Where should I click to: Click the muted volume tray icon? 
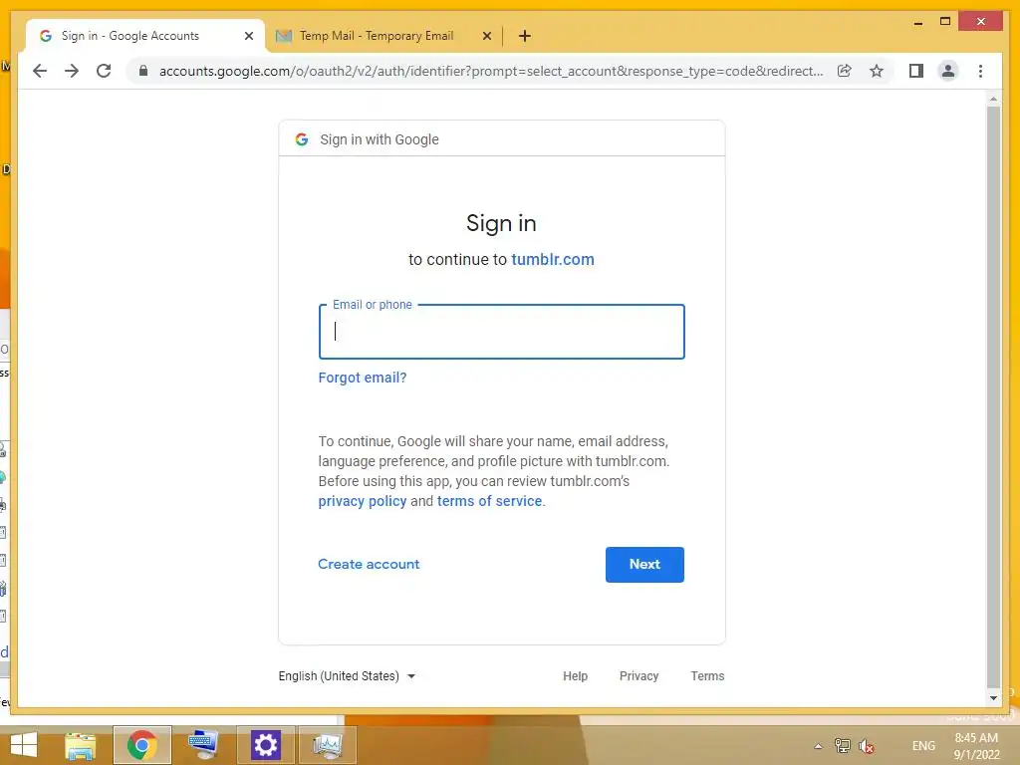867,746
